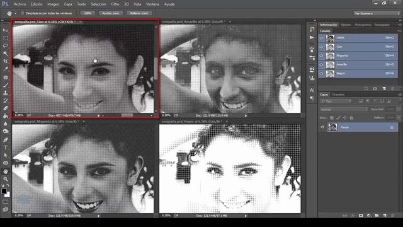Open the Character panel icon

pos(312,90)
